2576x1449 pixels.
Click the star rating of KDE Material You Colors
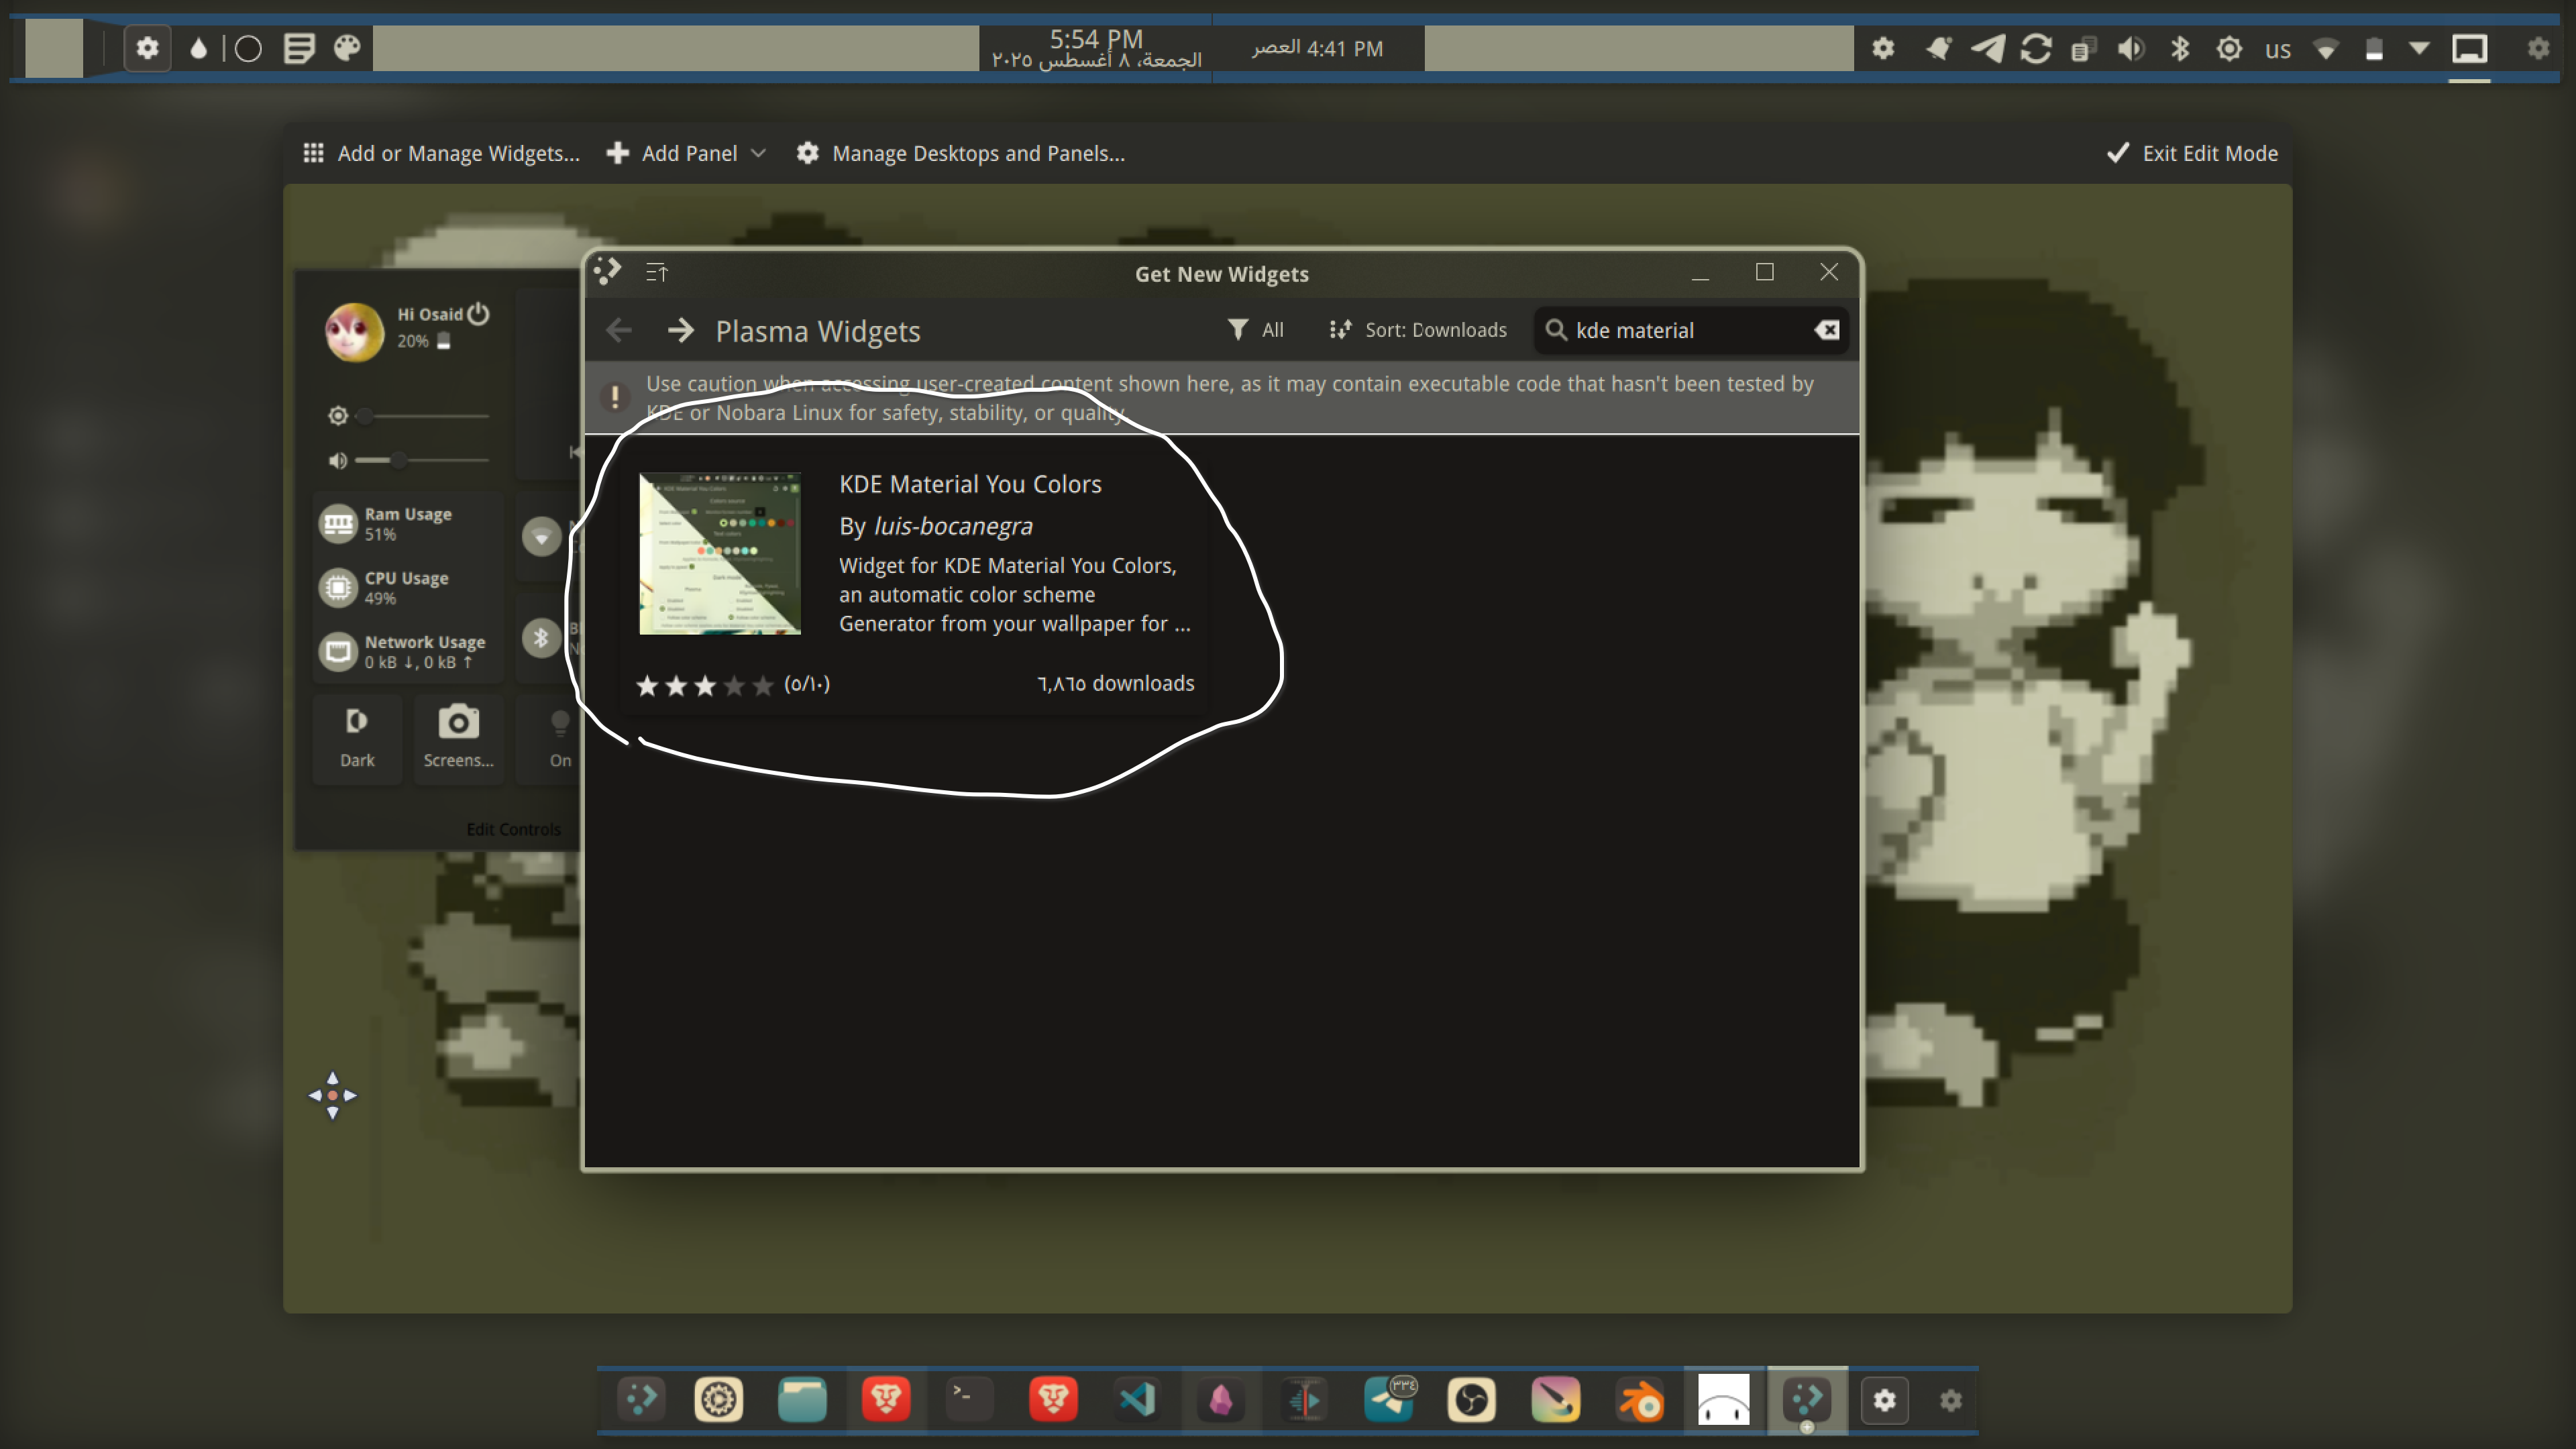pos(705,685)
